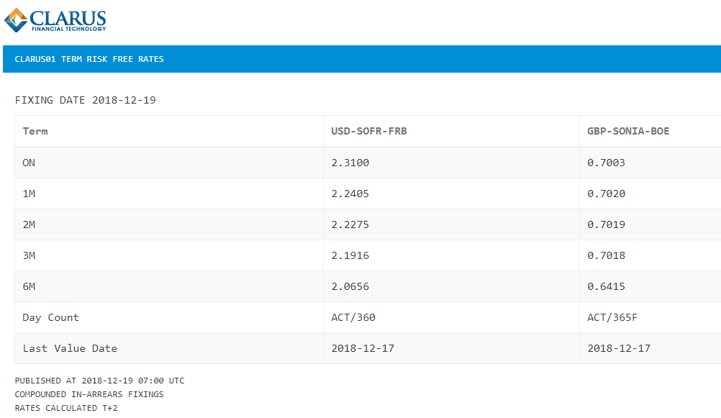
Task: Select the CLARUS01 Term Risk Free Rates banner
Action: click(x=362, y=59)
